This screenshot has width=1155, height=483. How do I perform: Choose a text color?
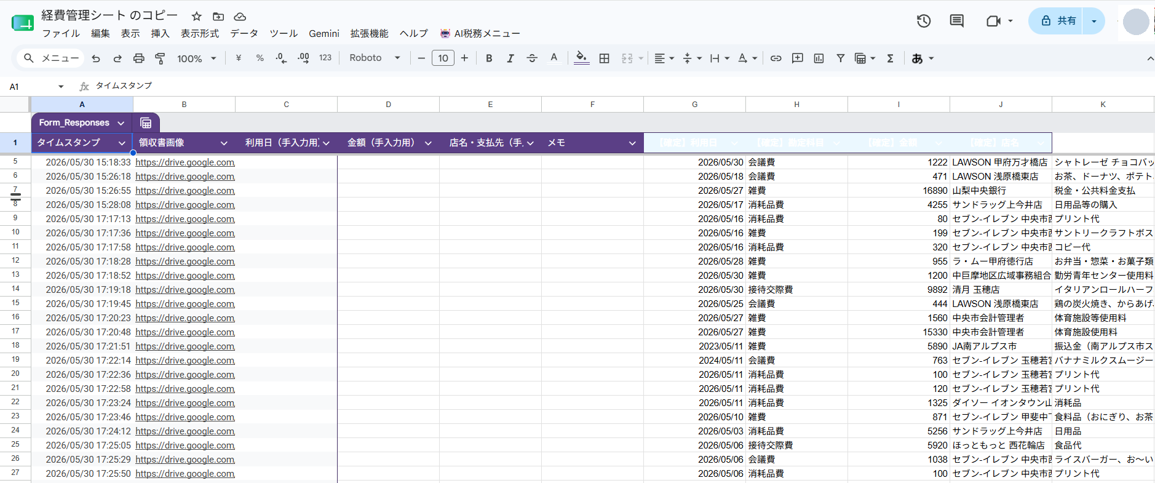coord(554,58)
